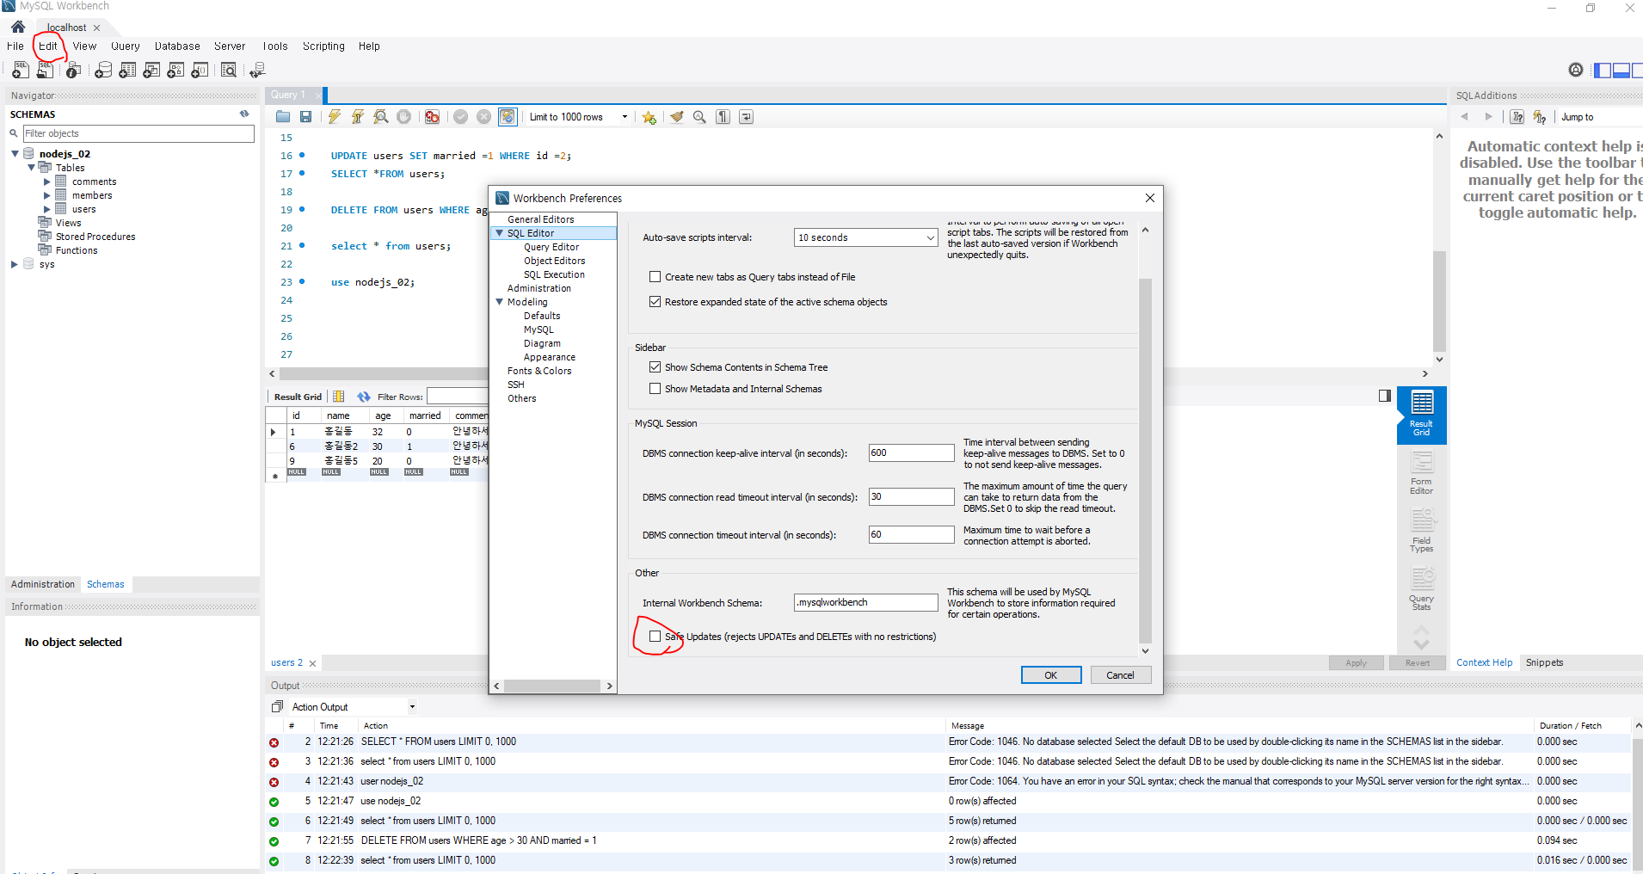The height and width of the screenshot is (874, 1643).
Task: Save snippet with the star icon
Action: (x=649, y=117)
